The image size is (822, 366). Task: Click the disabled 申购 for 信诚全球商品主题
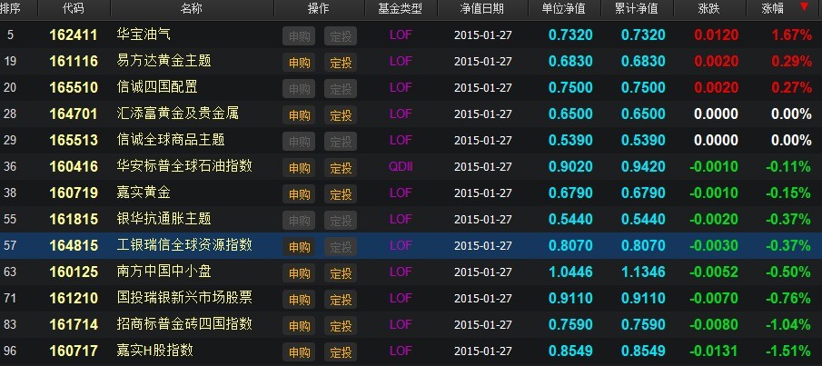[300, 141]
